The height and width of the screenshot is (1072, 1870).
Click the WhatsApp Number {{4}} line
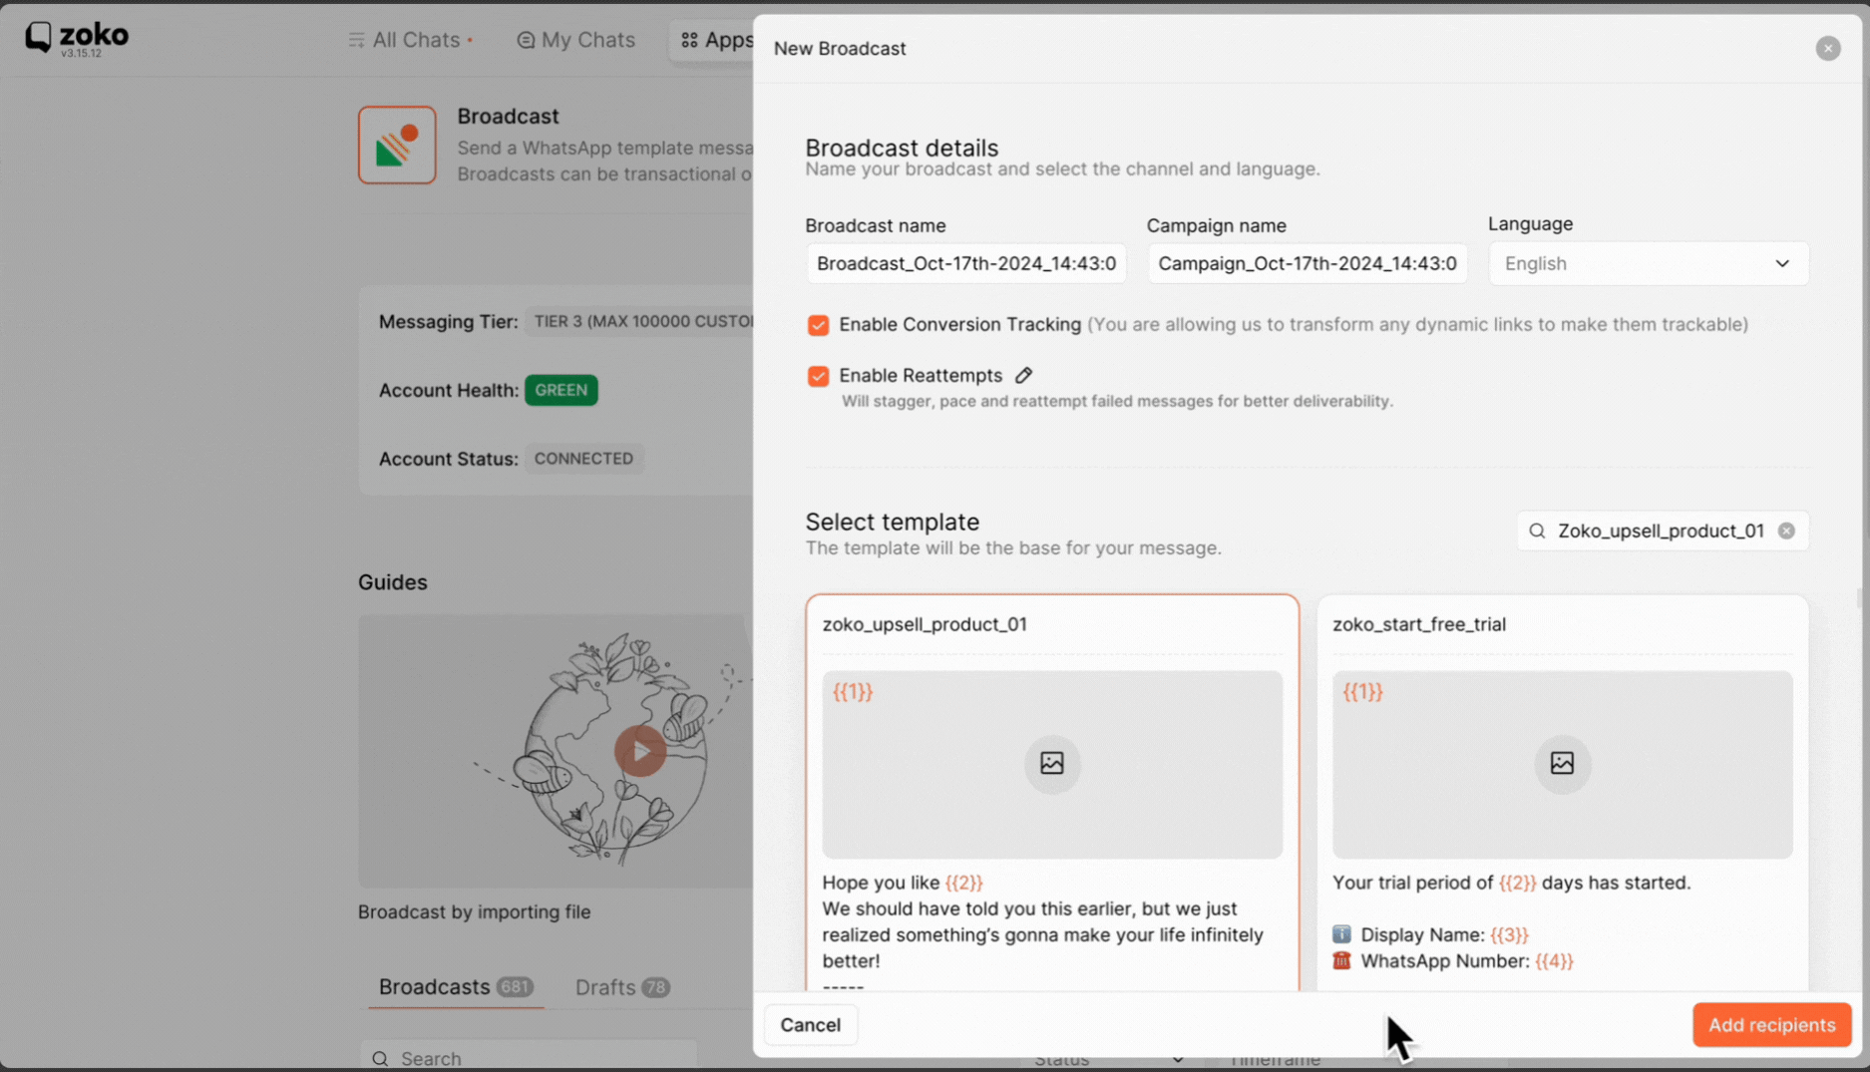pyautogui.click(x=1453, y=961)
